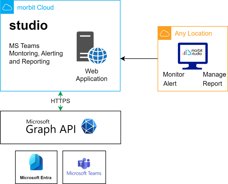The image size is (228, 184).
Task: Select the Microsoft Entra logo
Action: click(x=36, y=162)
